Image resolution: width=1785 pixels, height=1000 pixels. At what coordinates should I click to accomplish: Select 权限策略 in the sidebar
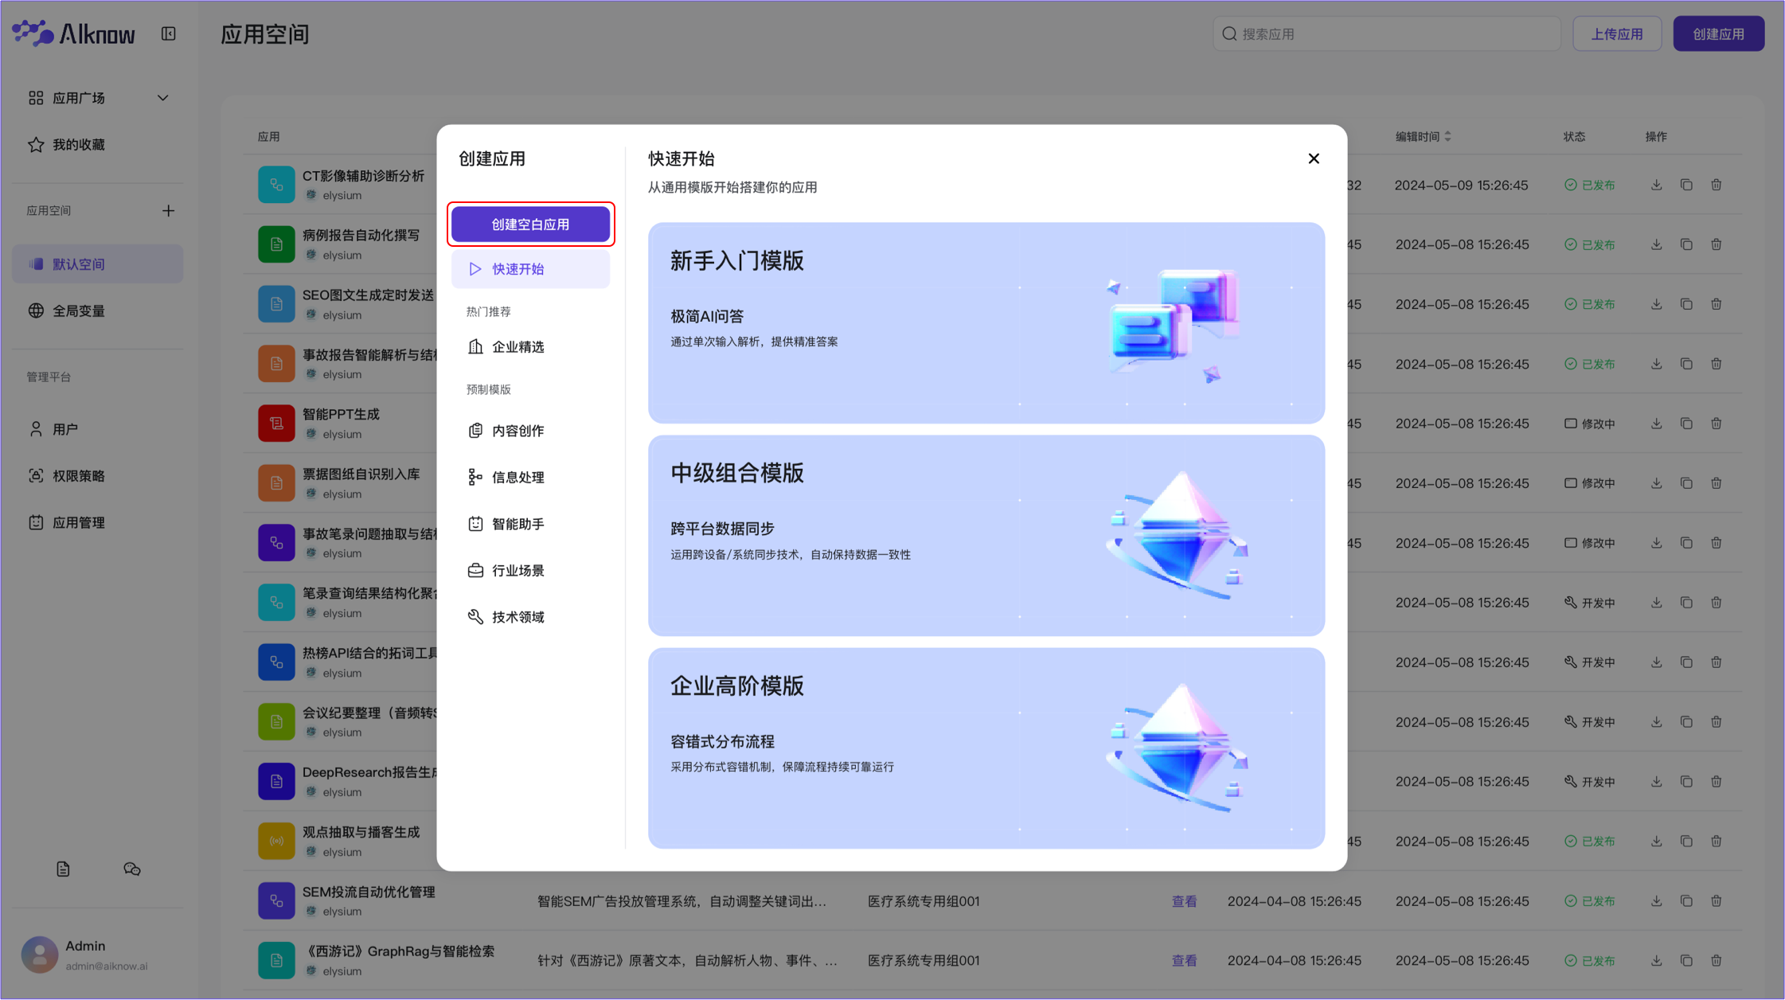coord(79,475)
